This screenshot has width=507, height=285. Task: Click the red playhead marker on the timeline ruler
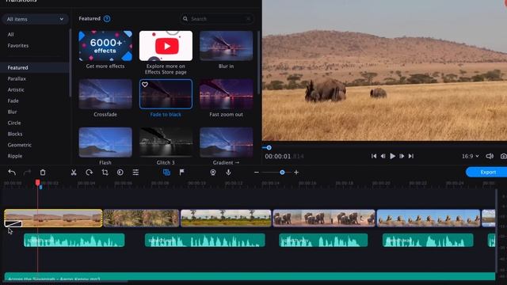pos(37,183)
